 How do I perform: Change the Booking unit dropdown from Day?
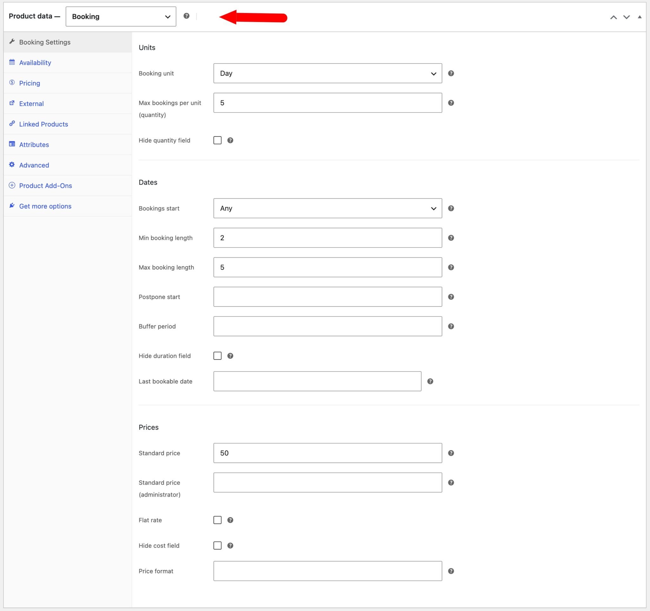click(327, 73)
